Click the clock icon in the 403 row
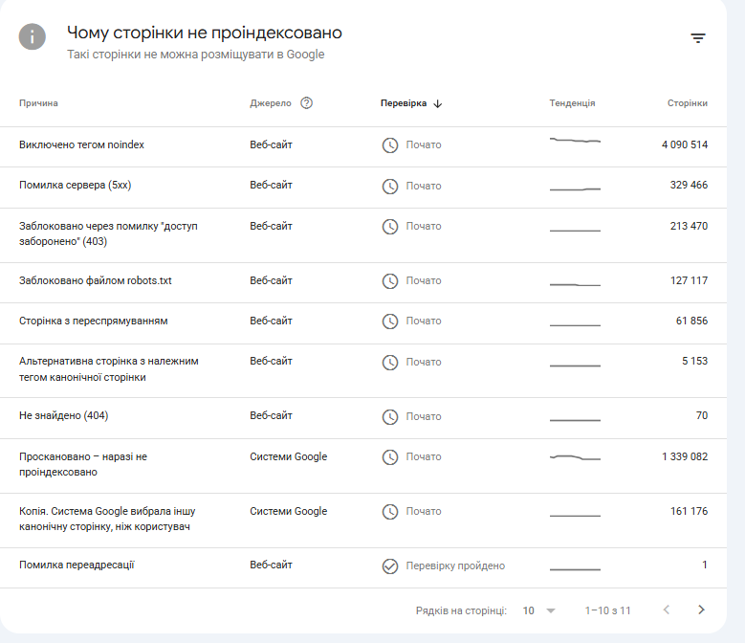 390,226
